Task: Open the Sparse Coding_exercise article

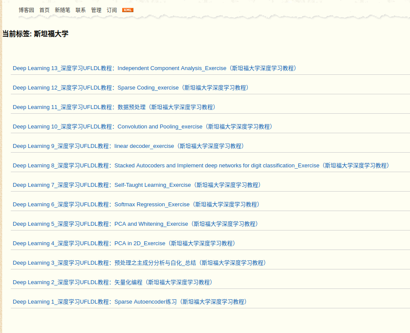Action: coord(130,87)
